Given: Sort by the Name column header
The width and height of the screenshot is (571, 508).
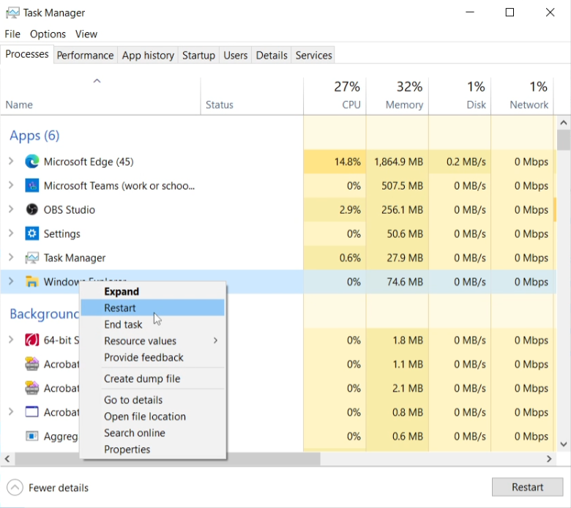Looking at the screenshot, I should pyautogui.click(x=100, y=96).
